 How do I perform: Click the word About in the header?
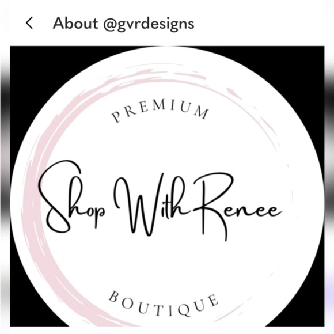tap(75, 23)
